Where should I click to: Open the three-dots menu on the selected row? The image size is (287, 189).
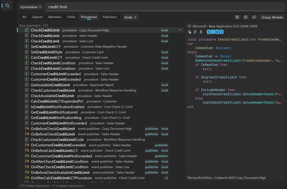tap(180, 30)
